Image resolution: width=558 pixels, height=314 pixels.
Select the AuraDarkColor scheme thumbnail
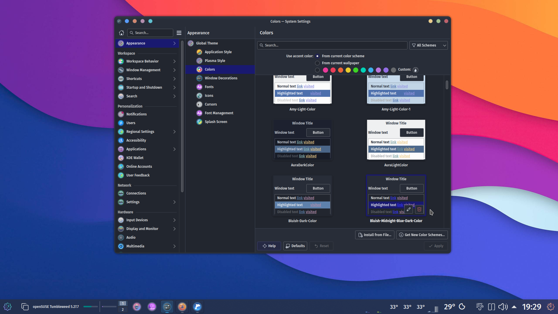point(303,140)
